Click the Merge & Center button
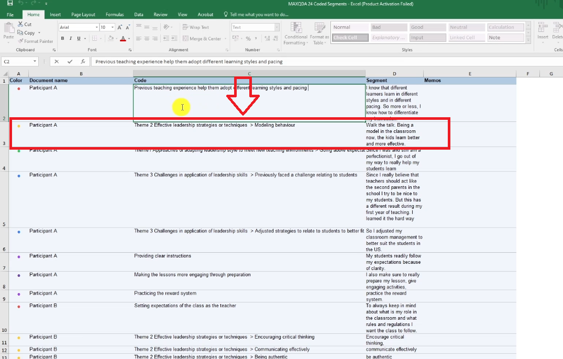Screen dimensions: 563x359 pyautogui.click(x=202, y=39)
